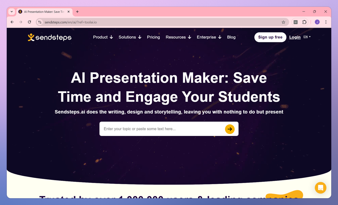Reload the current page

coord(29,22)
